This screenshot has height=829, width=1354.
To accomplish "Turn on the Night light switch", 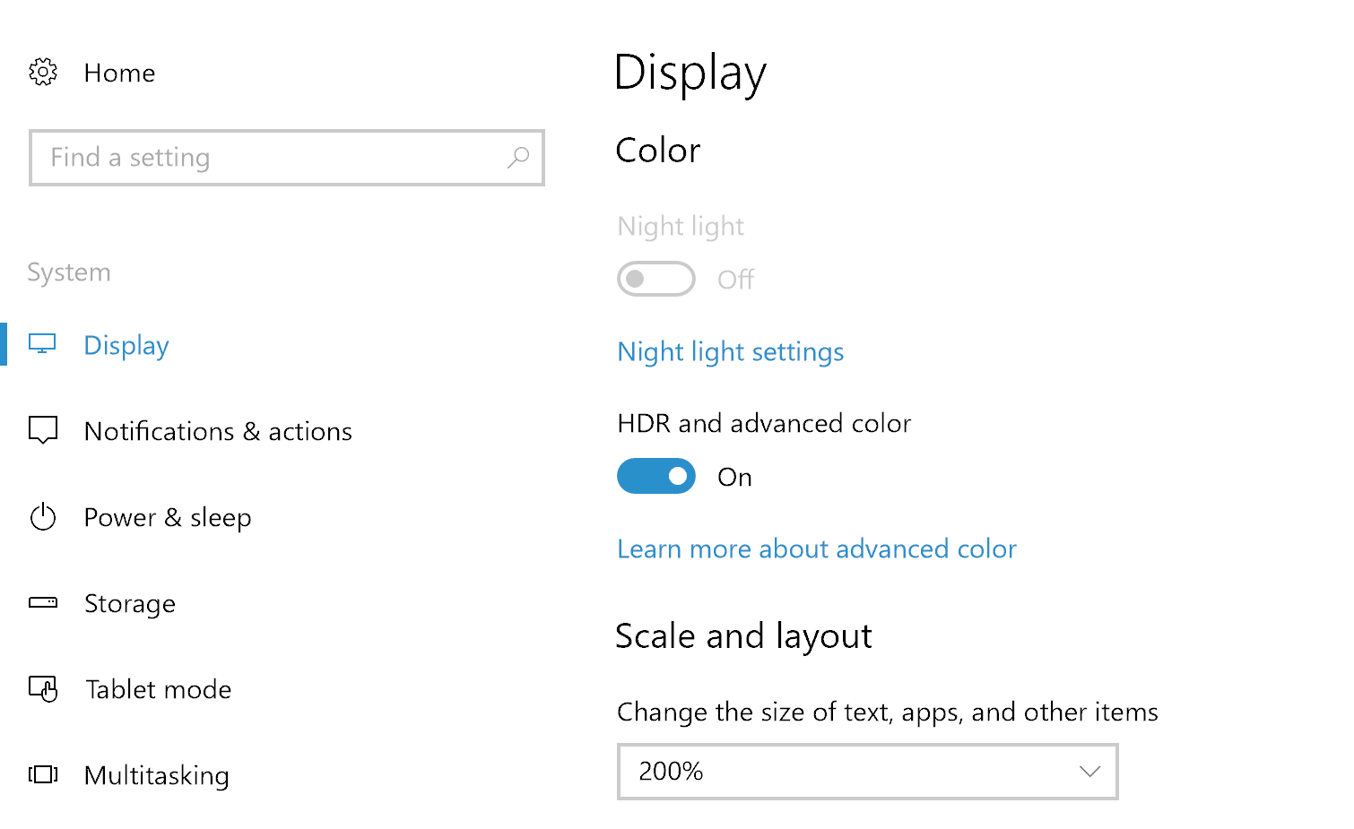I will coord(655,279).
